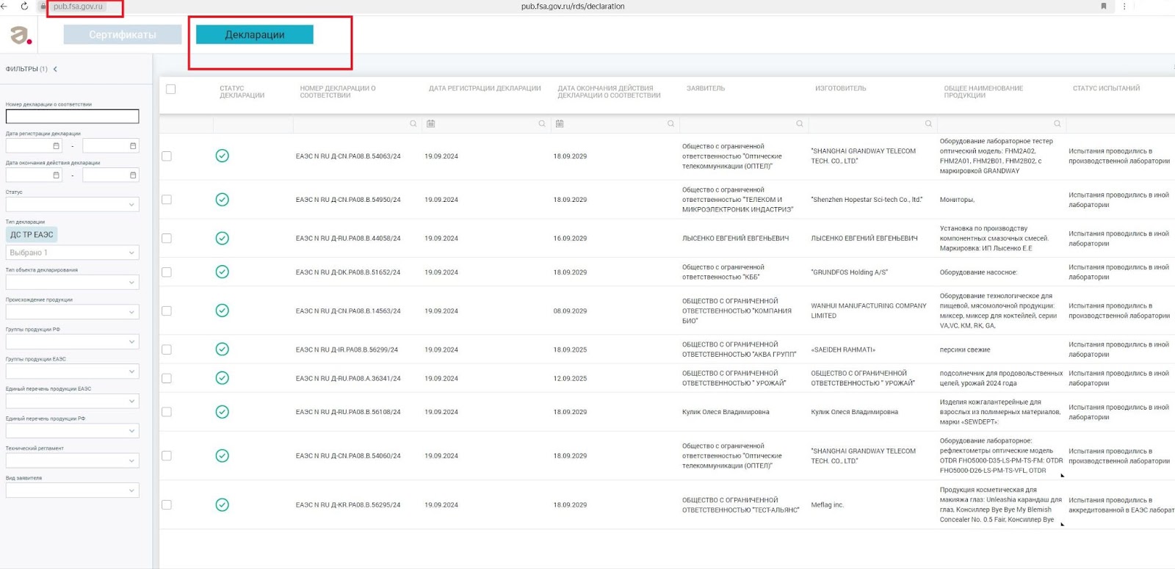The image size is (1175, 569).
Task: Click the Единый перечень продукции РФ field
Action: pyautogui.click(x=72, y=431)
